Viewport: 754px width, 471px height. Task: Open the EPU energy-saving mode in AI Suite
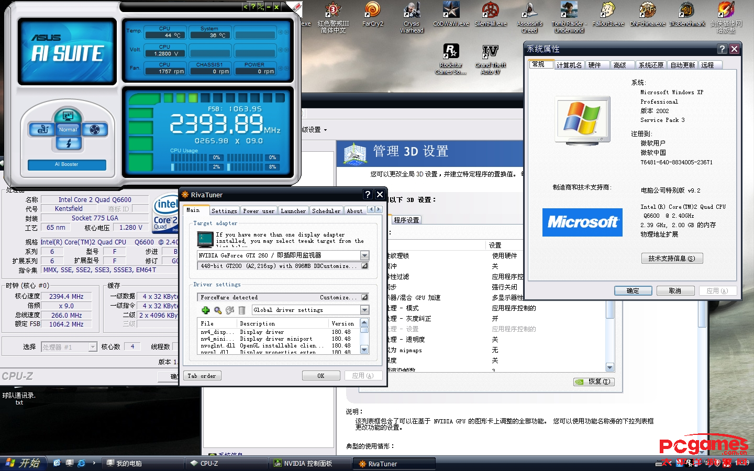pyautogui.click(x=42, y=129)
